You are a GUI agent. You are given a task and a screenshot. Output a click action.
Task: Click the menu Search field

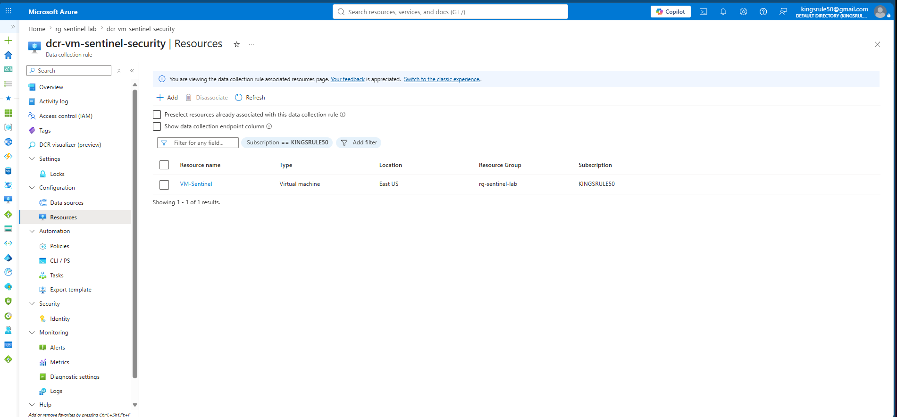pos(69,71)
